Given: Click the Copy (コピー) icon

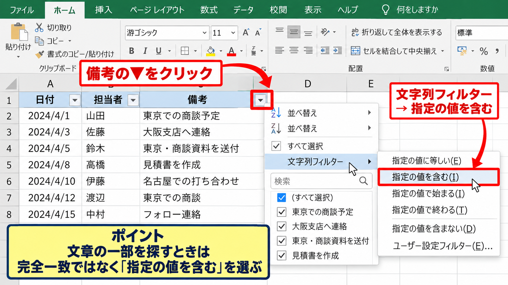Looking at the screenshot, I should tap(39, 41).
